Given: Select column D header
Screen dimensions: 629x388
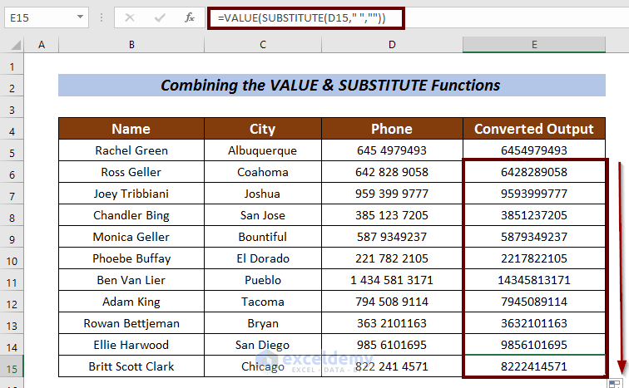Looking at the screenshot, I should click(x=391, y=45).
